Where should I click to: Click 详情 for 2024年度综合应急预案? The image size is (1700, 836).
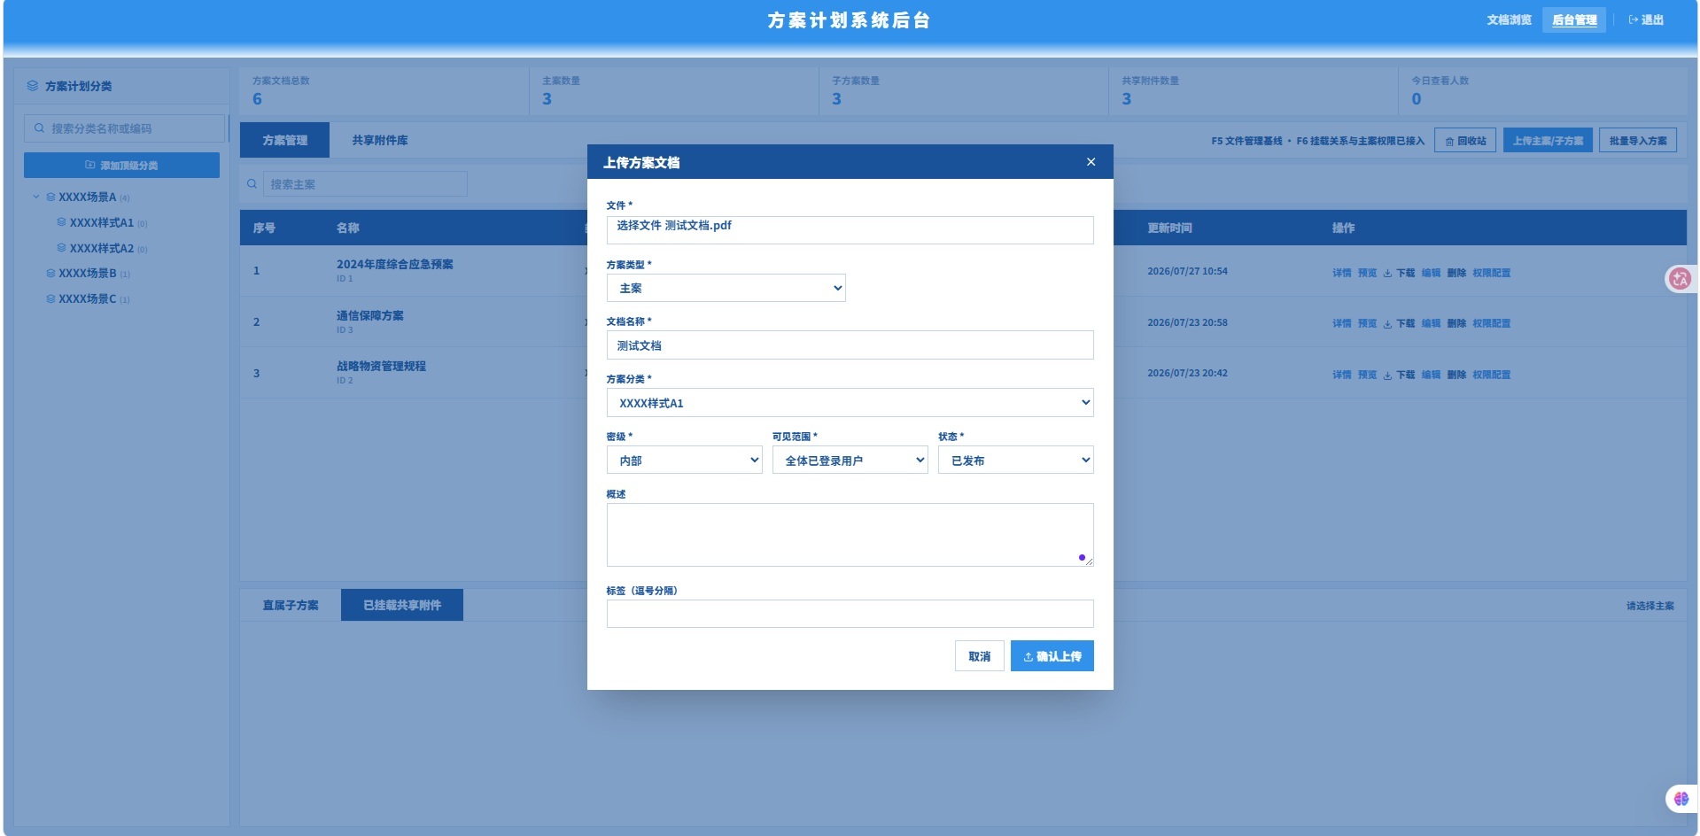pyautogui.click(x=1341, y=273)
